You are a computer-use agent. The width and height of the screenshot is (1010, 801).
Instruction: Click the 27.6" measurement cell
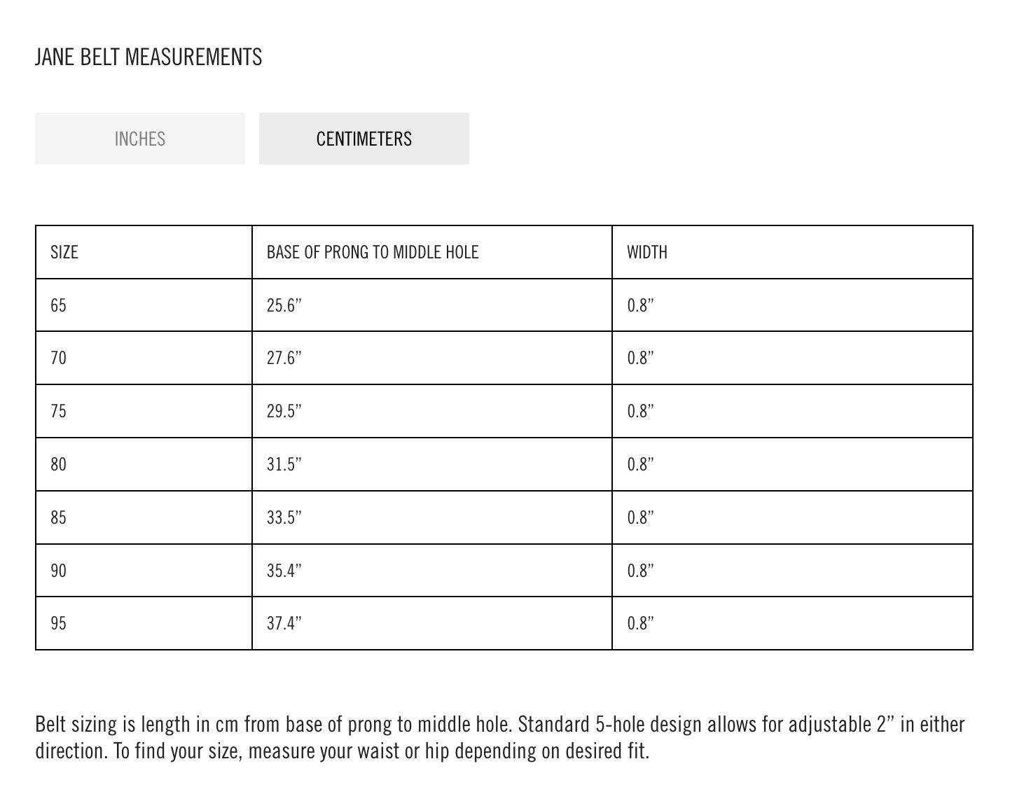432,358
